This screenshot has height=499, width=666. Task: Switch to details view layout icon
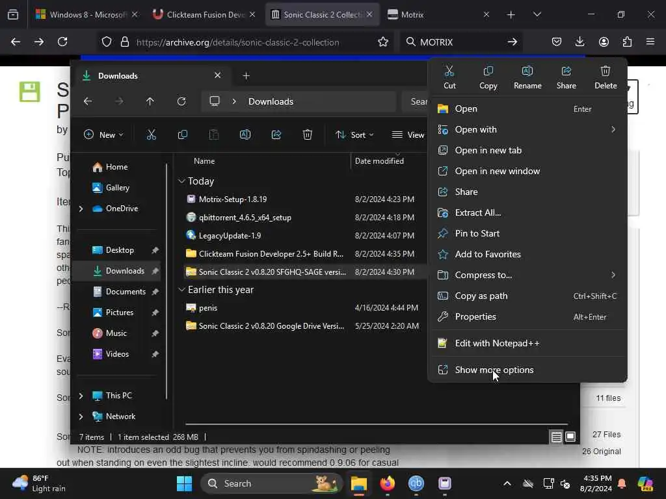(557, 437)
